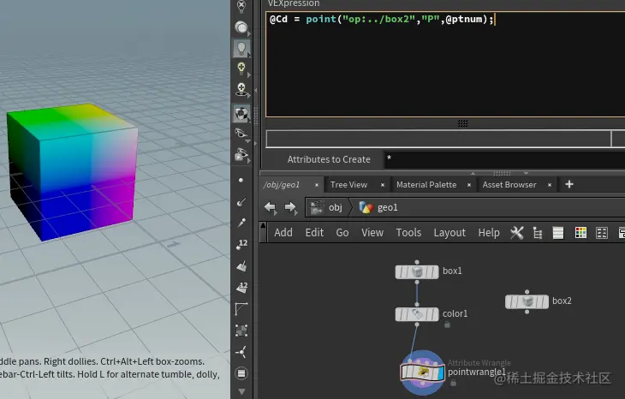The image size is (625, 399).
Task: Close the Tree View tab
Action: [x=383, y=185]
